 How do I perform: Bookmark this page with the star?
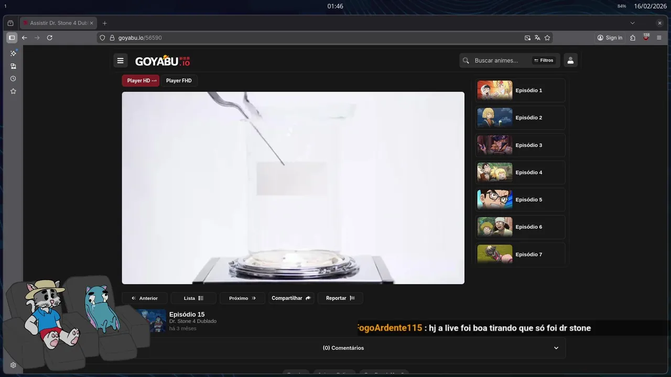pos(547,38)
